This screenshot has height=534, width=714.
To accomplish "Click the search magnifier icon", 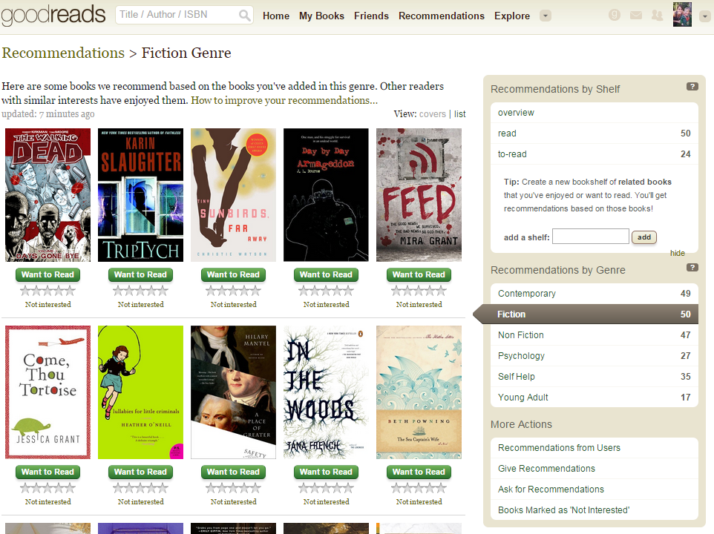I will click(x=244, y=16).
